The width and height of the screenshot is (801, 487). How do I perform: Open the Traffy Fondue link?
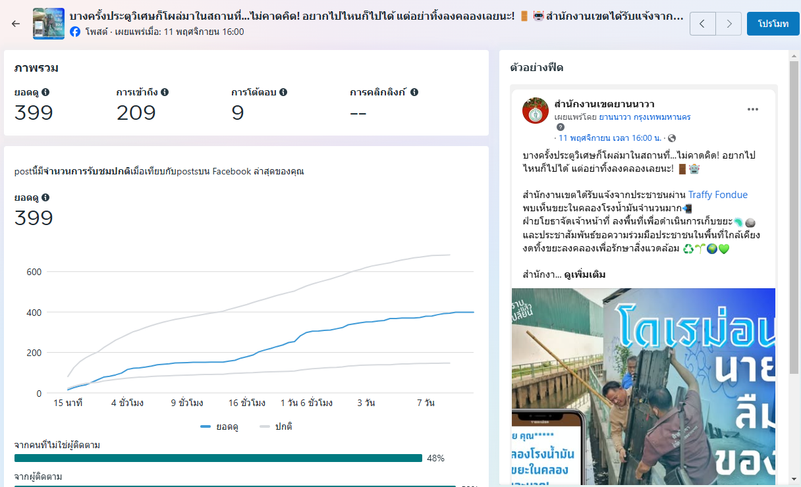click(x=717, y=195)
